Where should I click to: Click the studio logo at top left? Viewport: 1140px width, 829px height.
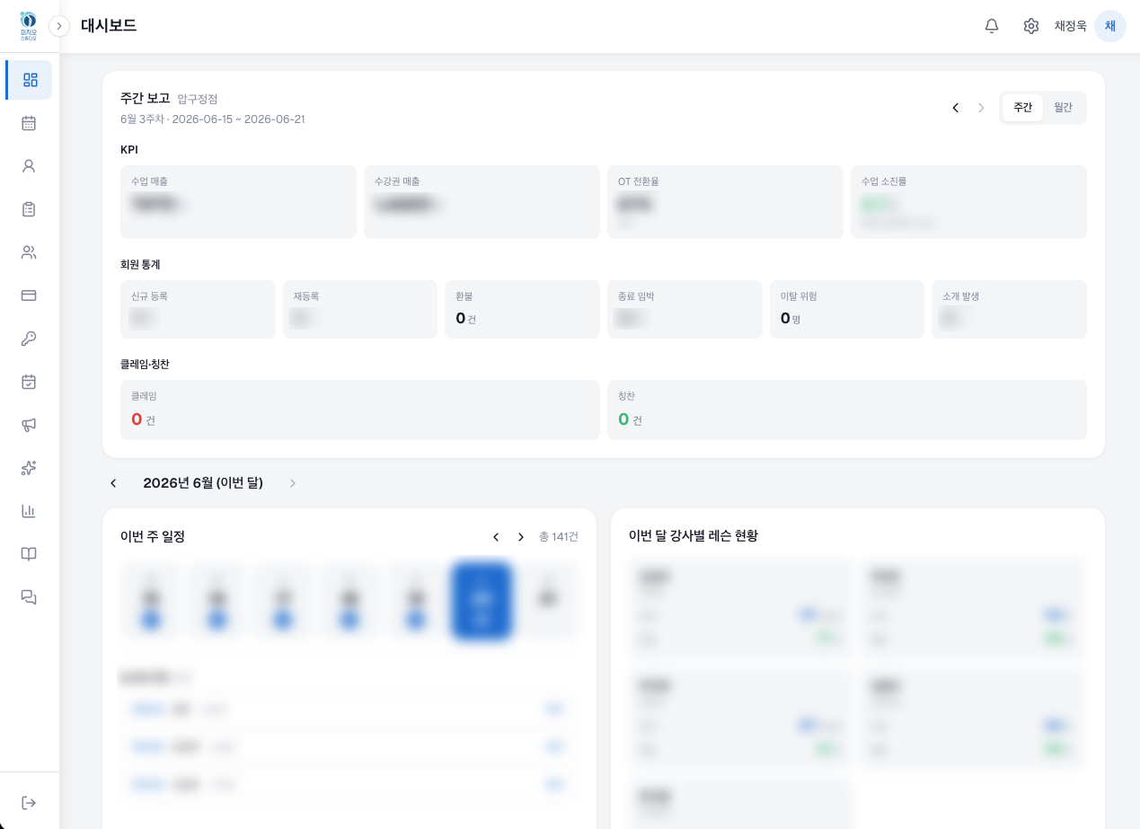pyautogui.click(x=29, y=26)
